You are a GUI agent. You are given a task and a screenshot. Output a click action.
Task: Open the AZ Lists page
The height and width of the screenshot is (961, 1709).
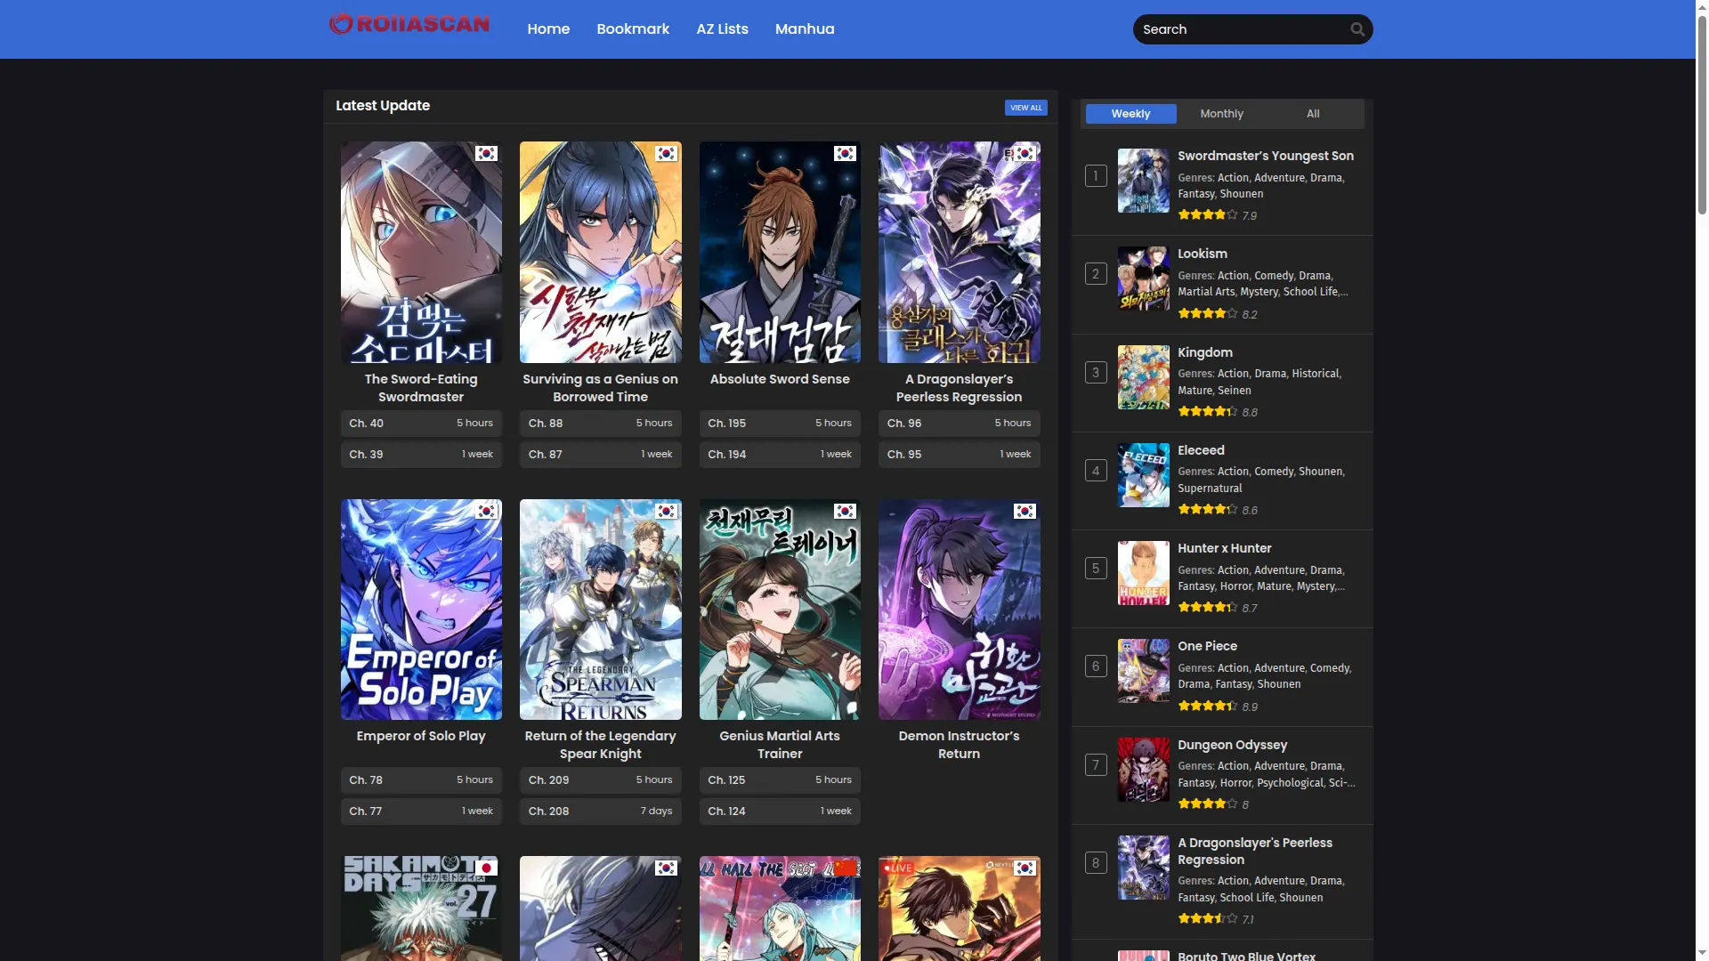722,29
